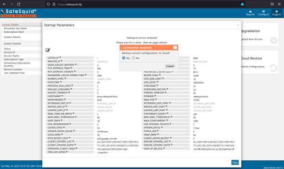Open the License Details section
This screenshot has width=284, height=169.
tap(10, 25)
